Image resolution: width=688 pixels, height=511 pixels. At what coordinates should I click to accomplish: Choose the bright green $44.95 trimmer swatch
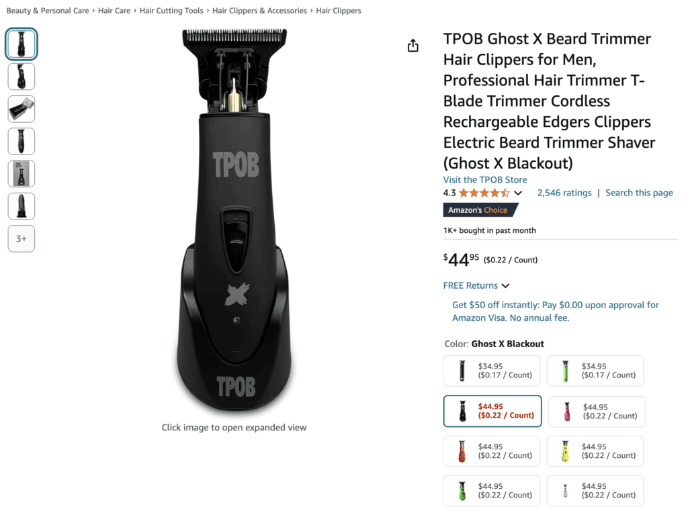coord(492,491)
